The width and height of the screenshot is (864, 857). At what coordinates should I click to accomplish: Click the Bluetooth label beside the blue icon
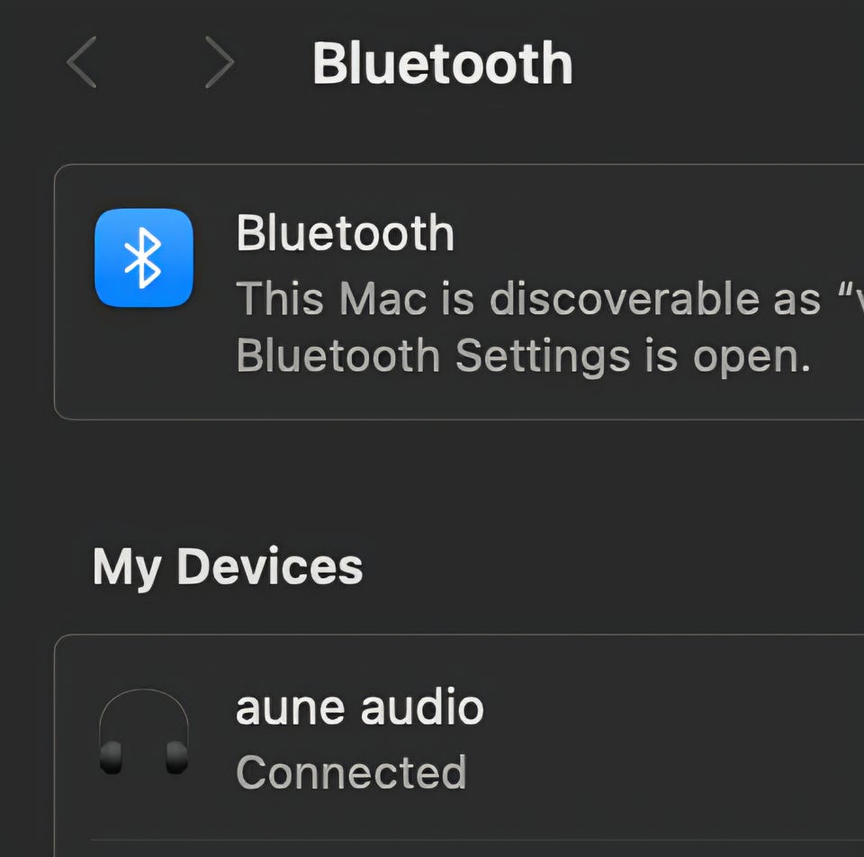345,234
